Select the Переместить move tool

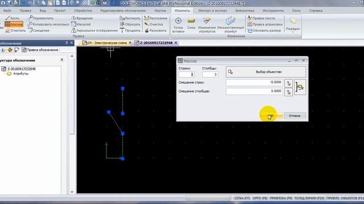40,18
